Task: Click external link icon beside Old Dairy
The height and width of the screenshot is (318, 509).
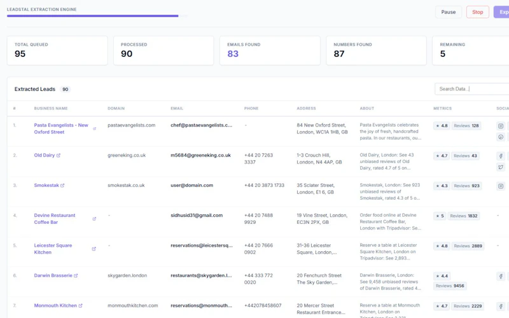Action: click(x=59, y=155)
